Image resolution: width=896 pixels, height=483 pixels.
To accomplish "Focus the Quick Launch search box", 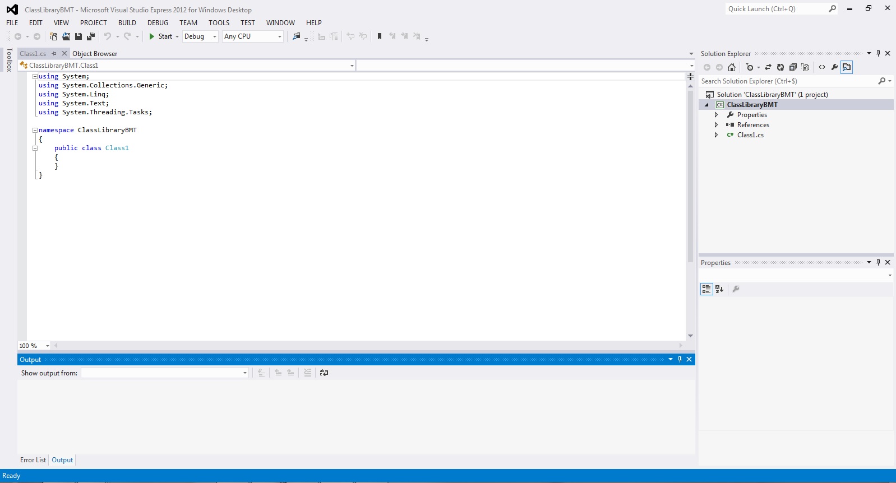I will (x=777, y=9).
